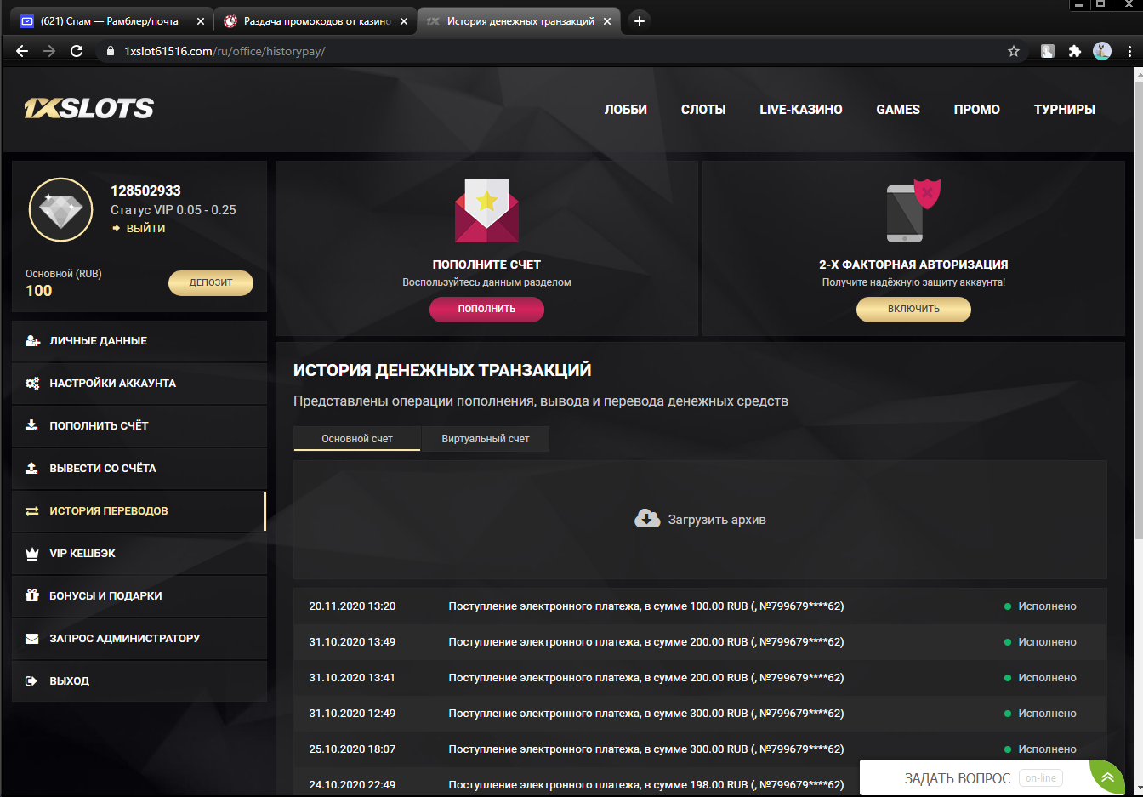Click the red ПОПОЛНИТЬ button

pos(486,309)
